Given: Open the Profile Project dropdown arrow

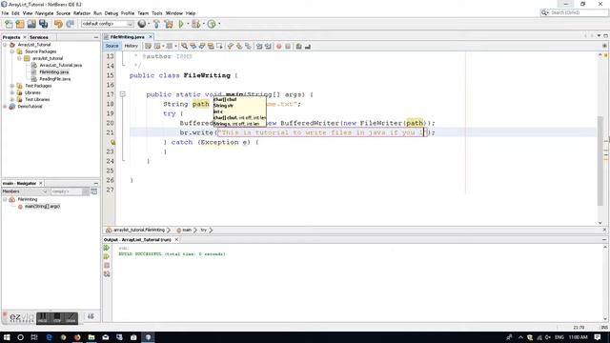Looking at the screenshot, I should click(219, 24).
